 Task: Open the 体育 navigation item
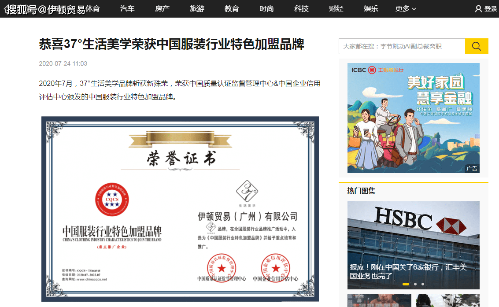92,9
